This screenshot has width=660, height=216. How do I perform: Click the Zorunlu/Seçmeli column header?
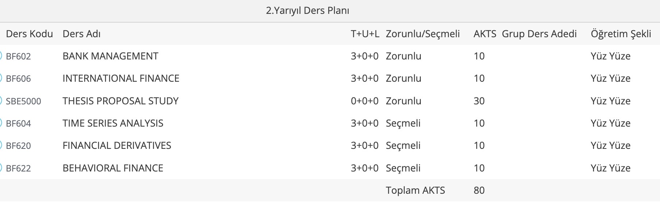(423, 34)
